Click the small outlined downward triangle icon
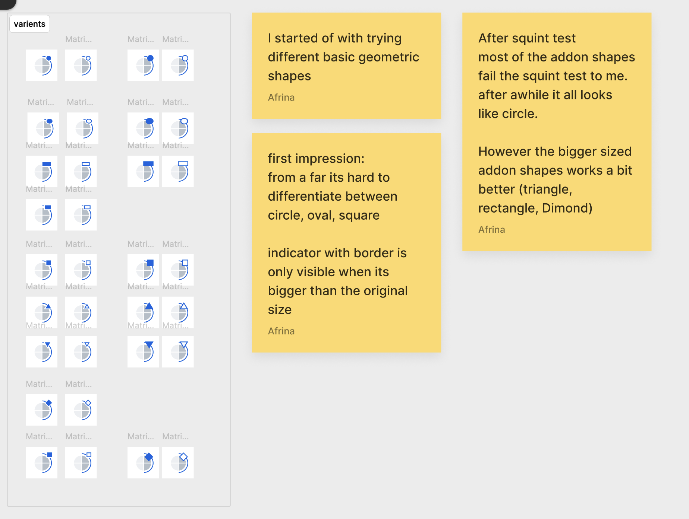 [81, 352]
